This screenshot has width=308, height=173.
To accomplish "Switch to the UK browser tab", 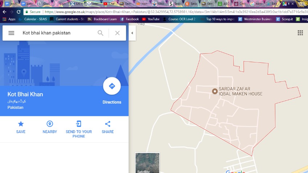I will tap(77, 4).
